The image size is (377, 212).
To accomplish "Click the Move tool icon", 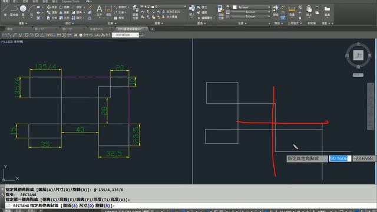I will [49, 7].
